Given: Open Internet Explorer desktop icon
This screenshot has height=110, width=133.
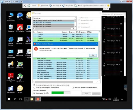Looking at the screenshot, I should [11, 41].
